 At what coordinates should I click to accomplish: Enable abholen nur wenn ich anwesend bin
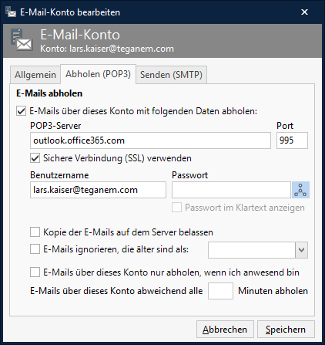click(35, 272)
